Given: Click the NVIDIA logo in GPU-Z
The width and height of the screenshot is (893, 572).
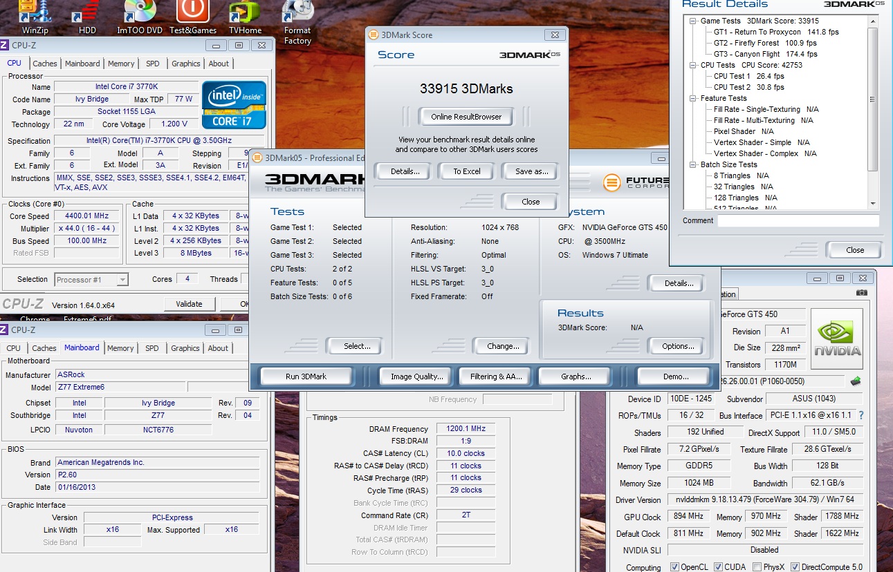Looking at the screenshot, I should (x=836, y=339).
